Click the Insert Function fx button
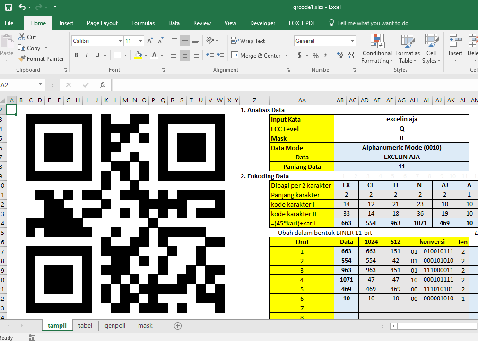Image resolution: width=478 pixels, height=341 pixels. 103,85
